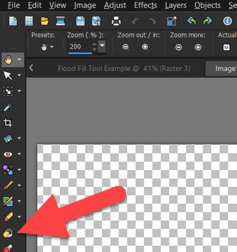Click the Zoom in magnifier icon

coord(145,47)
